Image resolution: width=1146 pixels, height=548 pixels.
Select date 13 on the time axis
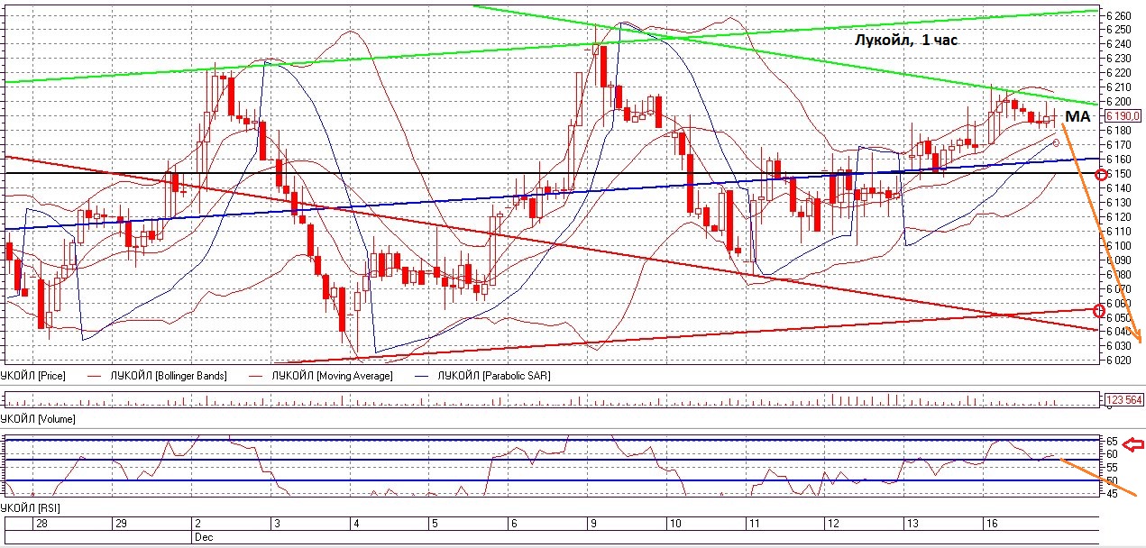912,524
